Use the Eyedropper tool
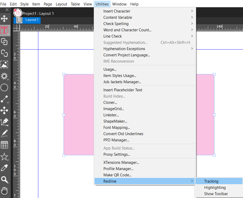Screen dimensions: 243x198 click(4, 168)
